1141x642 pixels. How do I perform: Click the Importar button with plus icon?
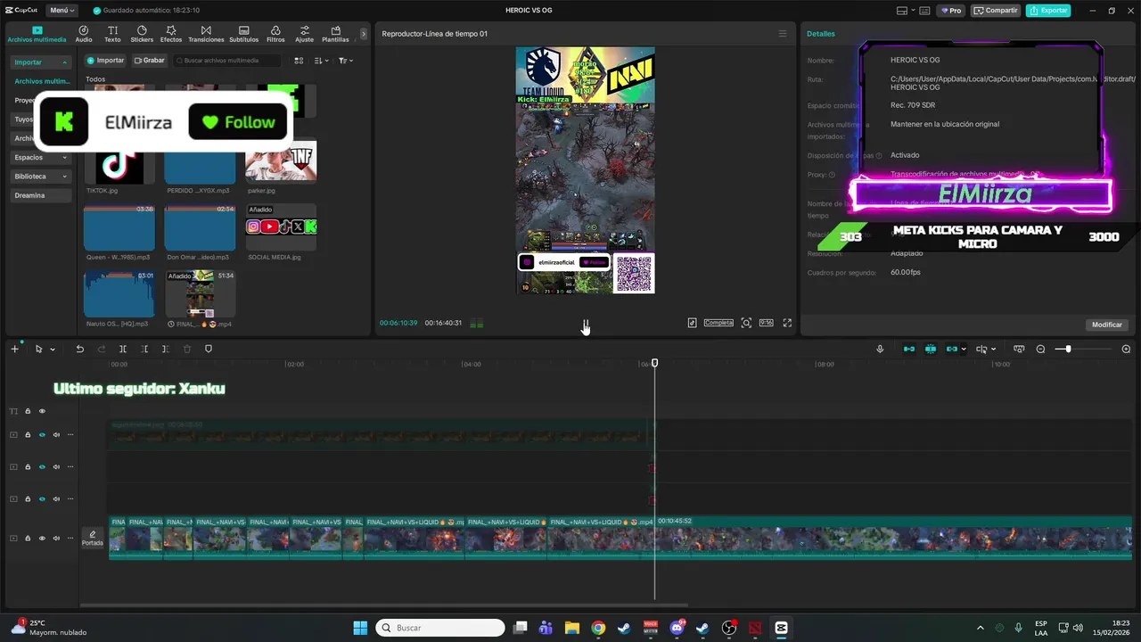(106, 61)
